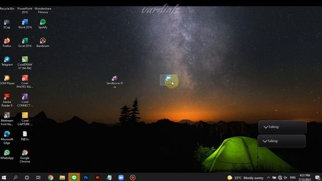The image size is (322, 181).
Task: Open the weather widget showing 33°C
Action: coord(245,177)
